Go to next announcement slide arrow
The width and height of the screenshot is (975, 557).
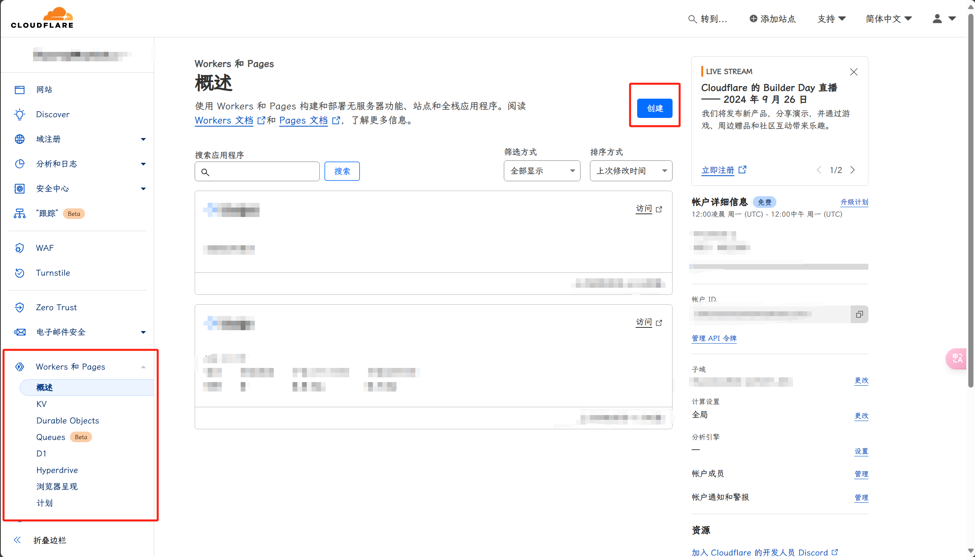point(853,170)
